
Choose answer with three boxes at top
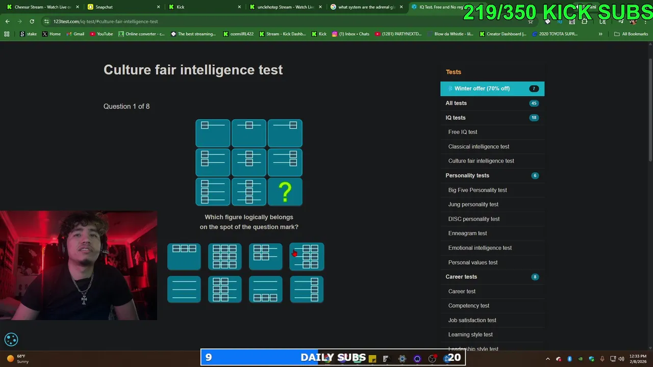pyautogui.click(x=184, y=257)
